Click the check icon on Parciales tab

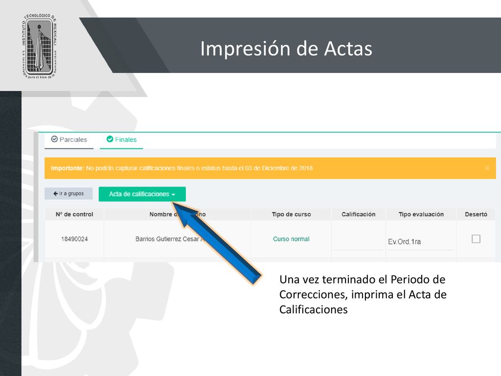coord(54,139)
